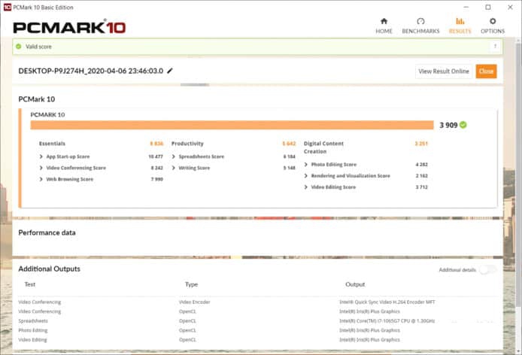522x355 pixels.
Task: Click the overall score 3 909
Action: click(x=448, y=125)
